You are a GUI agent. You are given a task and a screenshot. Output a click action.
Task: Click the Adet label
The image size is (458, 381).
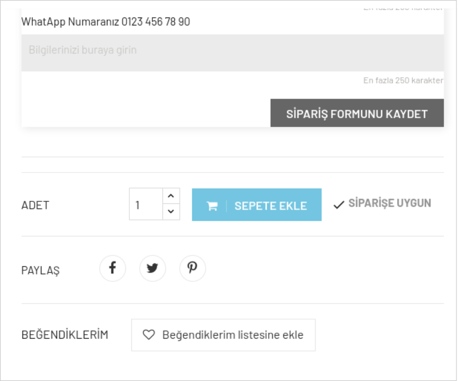[x=35, y=205]
